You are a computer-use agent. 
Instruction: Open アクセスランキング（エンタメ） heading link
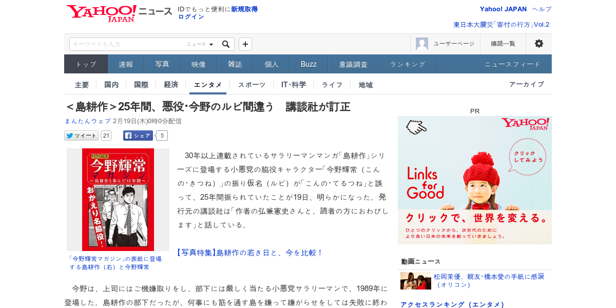[x=453, y=304]
